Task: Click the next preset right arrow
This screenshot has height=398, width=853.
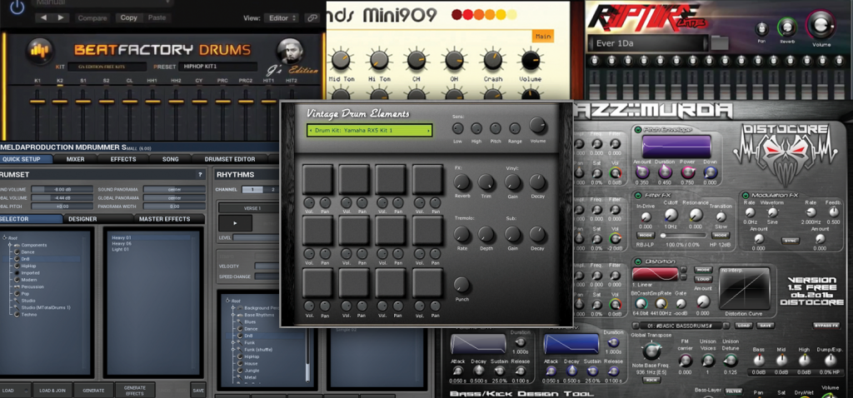Action: (61, 18)
